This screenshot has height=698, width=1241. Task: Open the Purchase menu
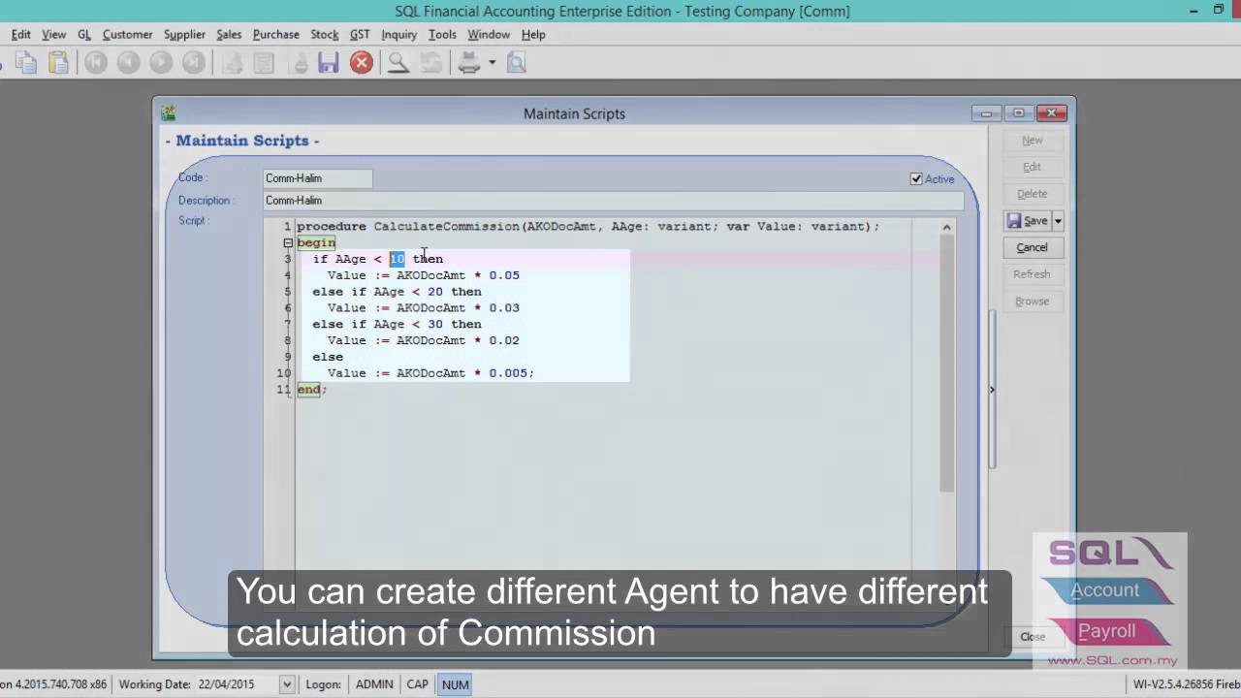pyautogui.click(x=276, y=34)
